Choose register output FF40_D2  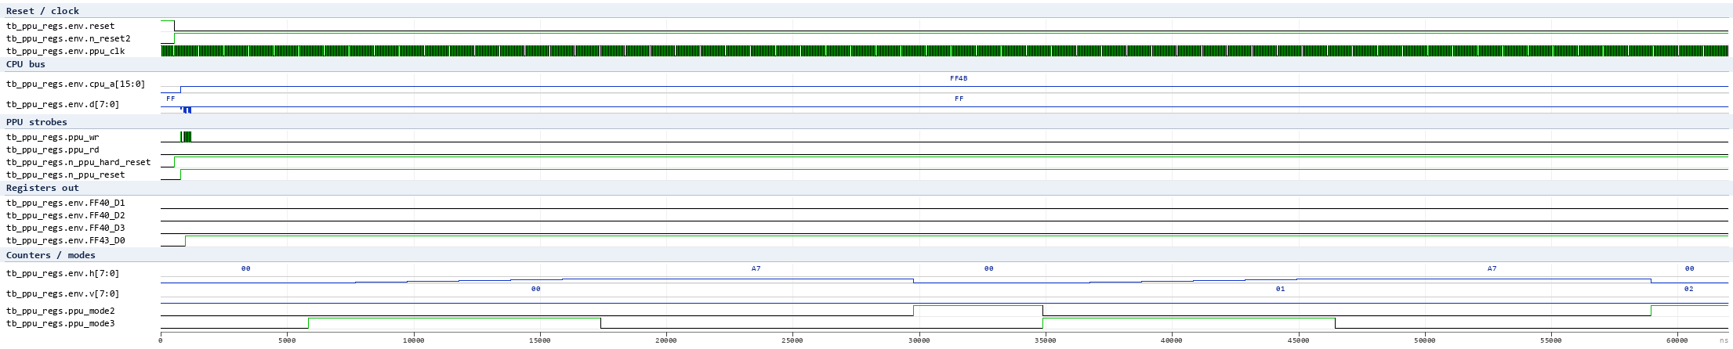(x=66, y=215)
